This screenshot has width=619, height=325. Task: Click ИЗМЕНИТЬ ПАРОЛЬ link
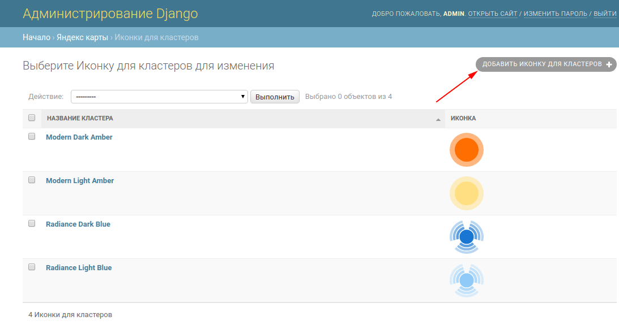tap(555, 14)
